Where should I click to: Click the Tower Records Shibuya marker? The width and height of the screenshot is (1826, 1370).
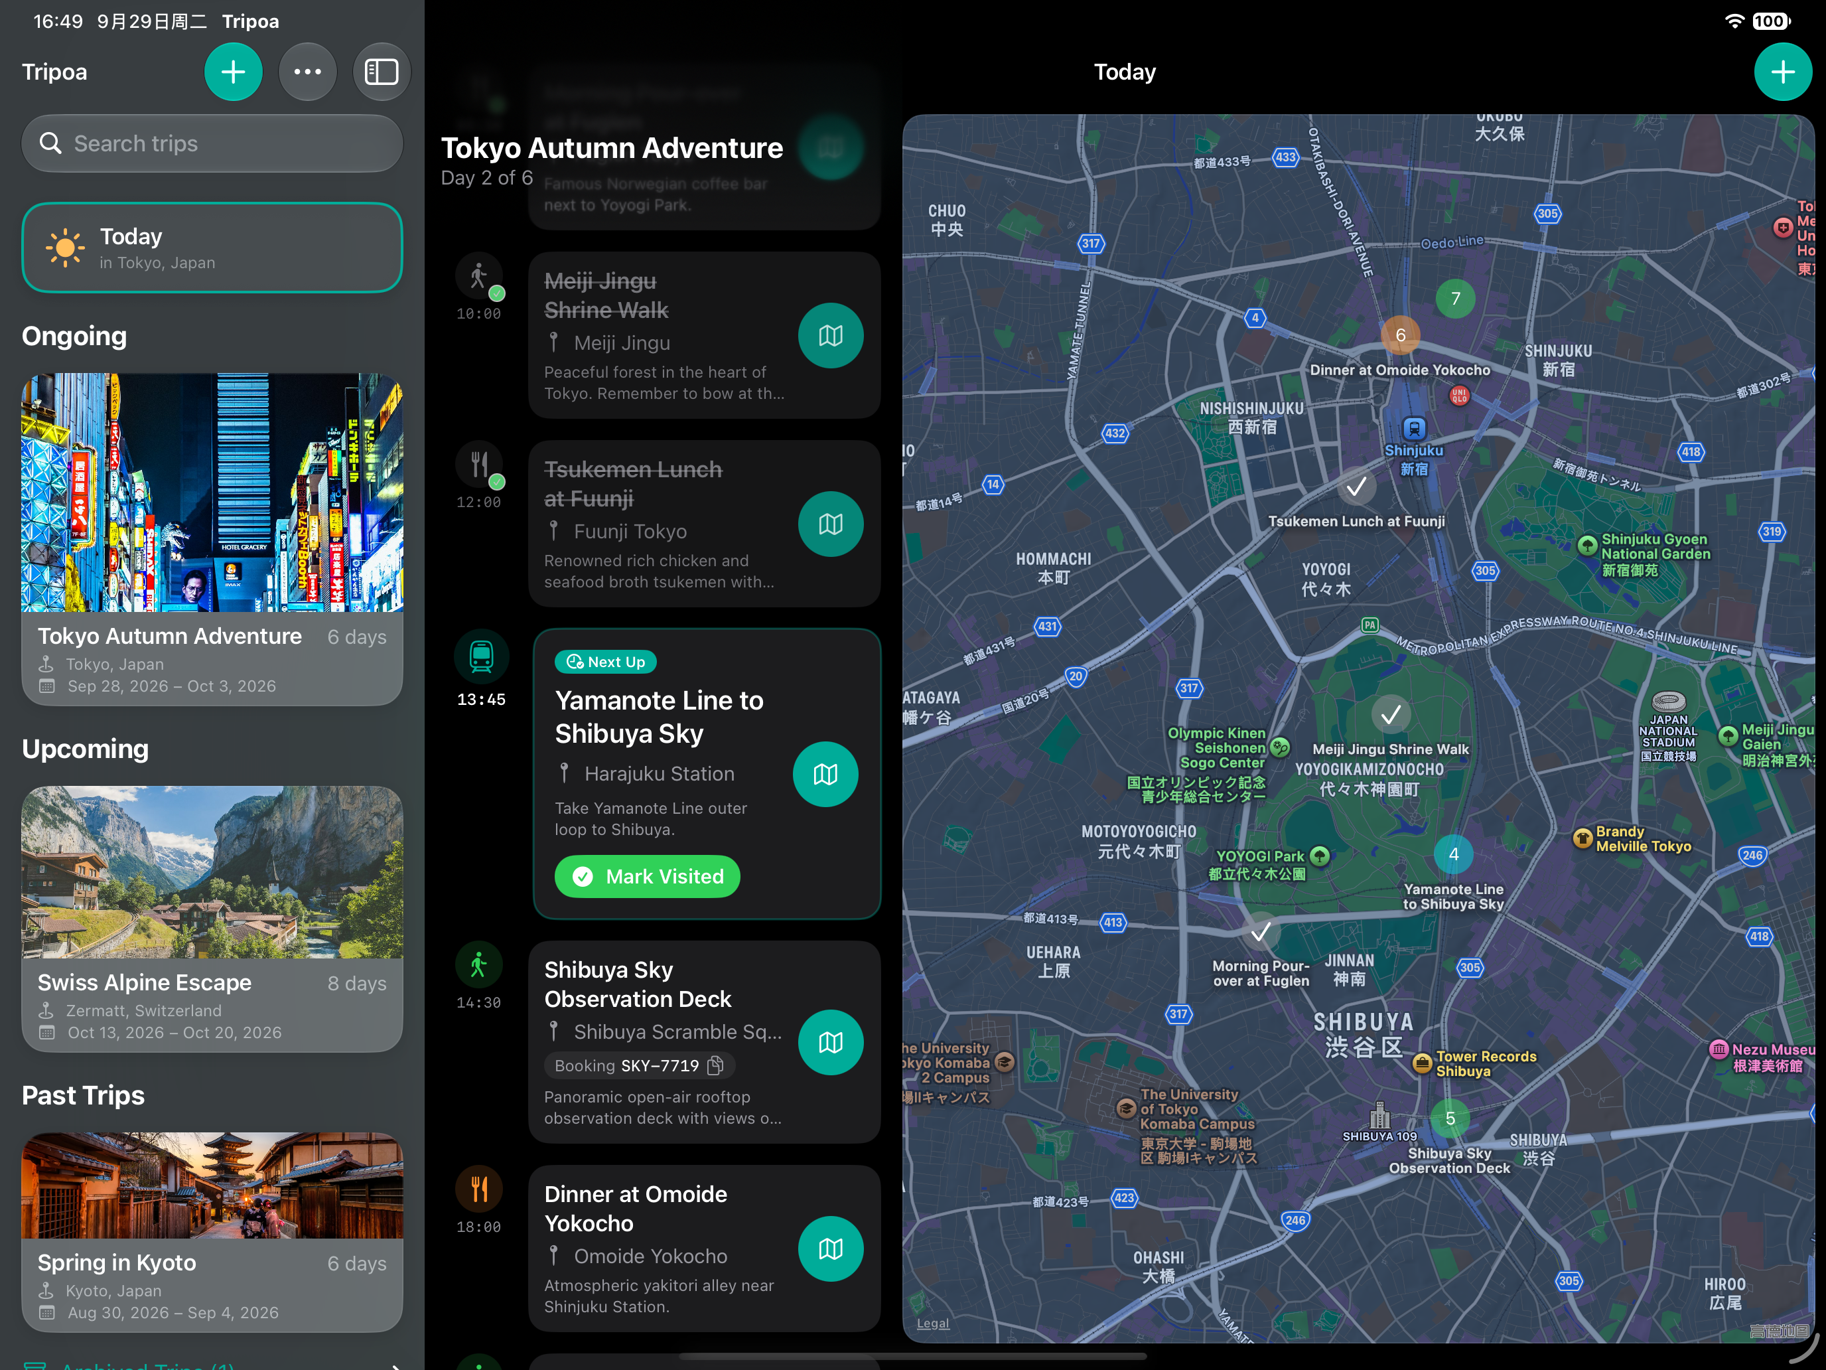click(x=1423, y=1063)
